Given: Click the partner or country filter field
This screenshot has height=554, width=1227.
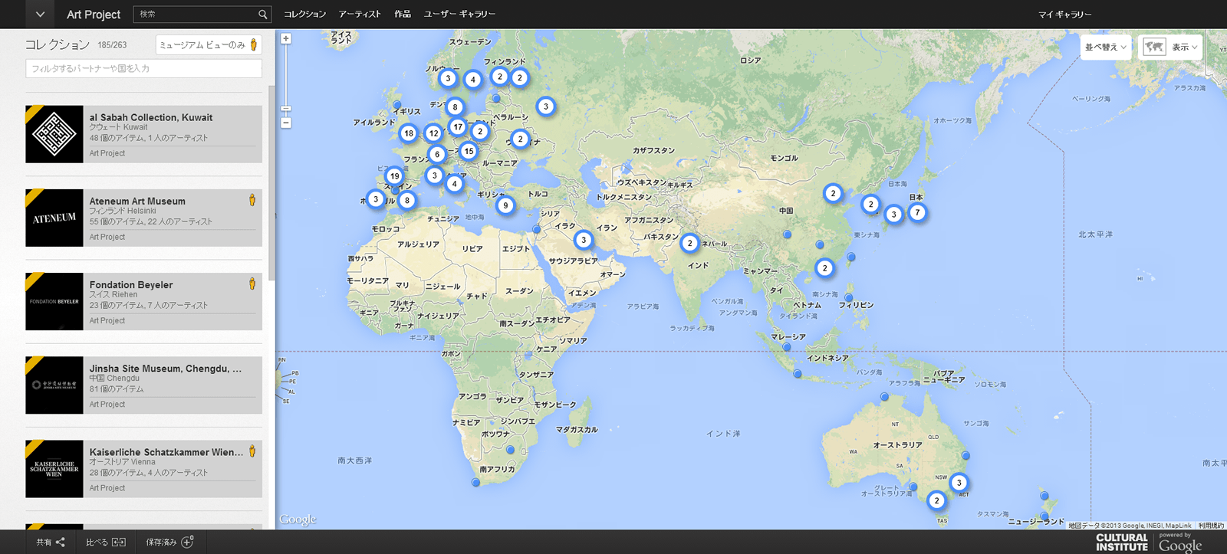Looking at the screenshot, I should coord(143,68).
